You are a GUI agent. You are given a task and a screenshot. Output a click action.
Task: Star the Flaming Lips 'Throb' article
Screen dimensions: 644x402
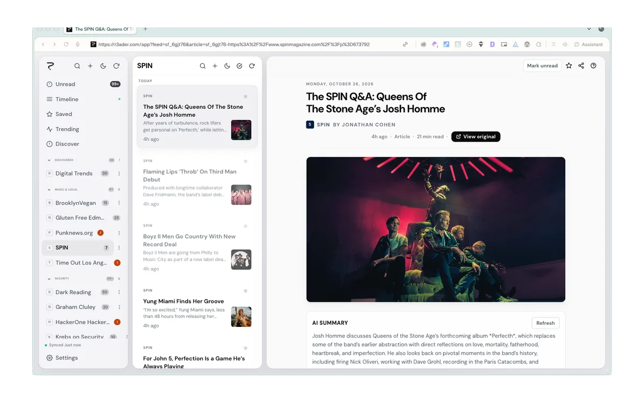click(x=246, y=161)
